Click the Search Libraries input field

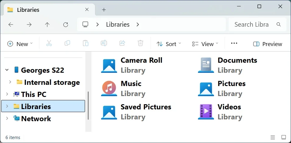(257, 24)
